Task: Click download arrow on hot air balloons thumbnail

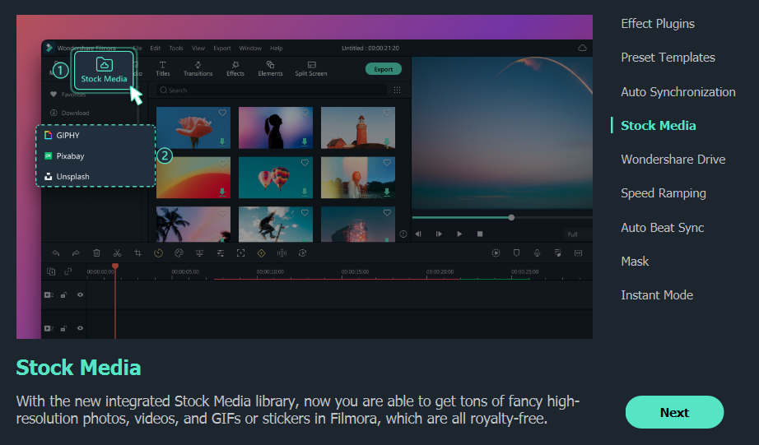Action: coord(305,192)
